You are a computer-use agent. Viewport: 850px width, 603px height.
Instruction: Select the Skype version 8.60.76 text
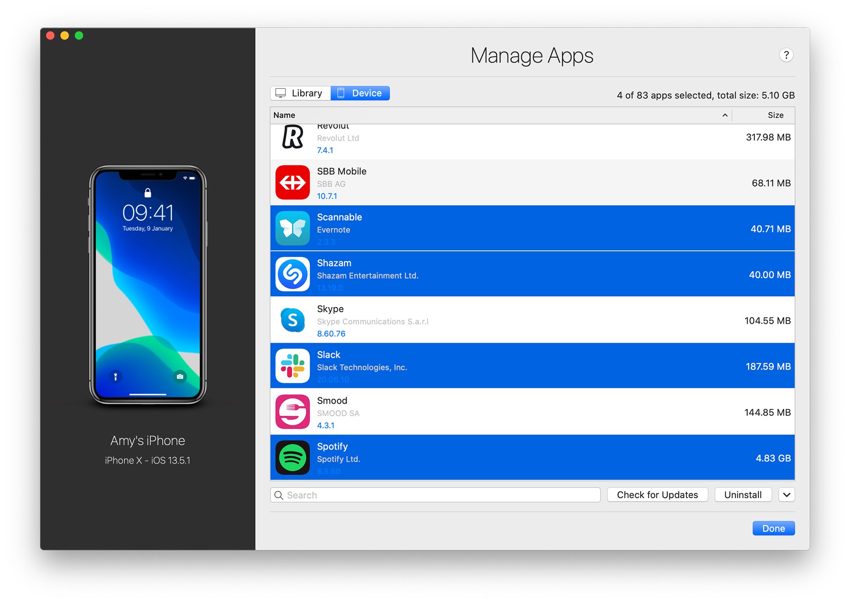coord(331,334)
